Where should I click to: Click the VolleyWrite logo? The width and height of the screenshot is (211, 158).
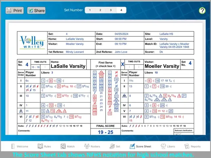(32, 43)
